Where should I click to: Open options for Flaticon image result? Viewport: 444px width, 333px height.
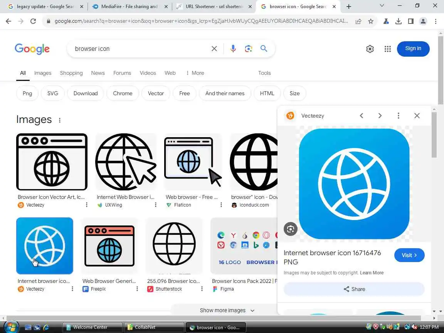pyautogui.click(x=221, y=205)
